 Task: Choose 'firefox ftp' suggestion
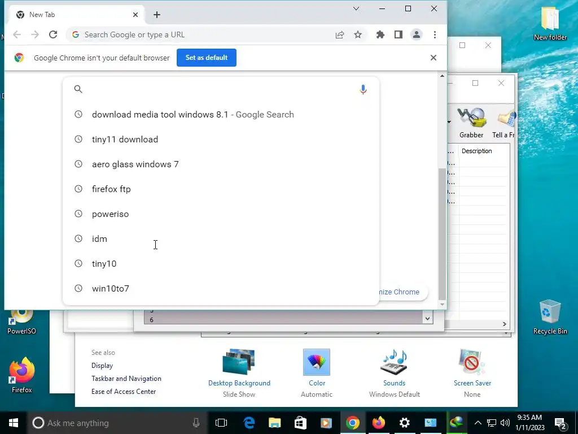pyautogui.click(x=221, y=189)
